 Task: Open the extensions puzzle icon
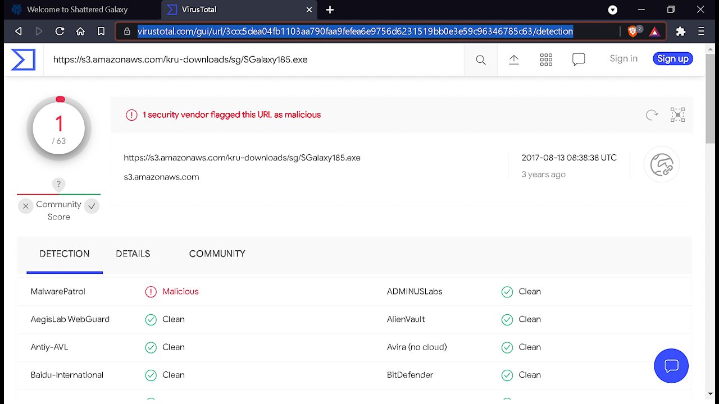click(x=681, y=31)
